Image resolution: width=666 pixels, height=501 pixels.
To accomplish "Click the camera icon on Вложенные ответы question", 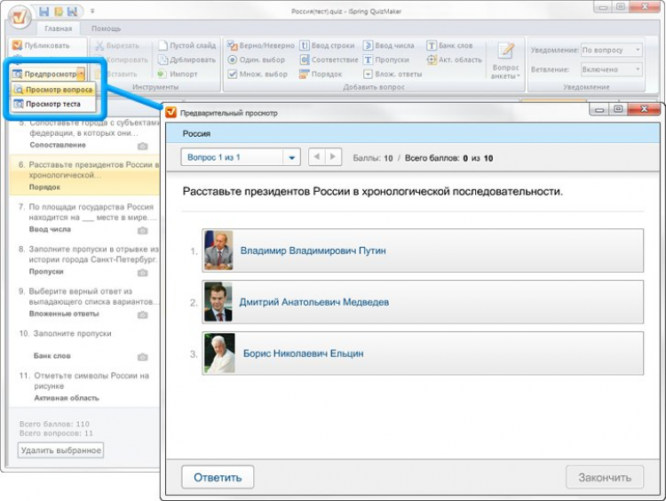I will pos(143,314).
